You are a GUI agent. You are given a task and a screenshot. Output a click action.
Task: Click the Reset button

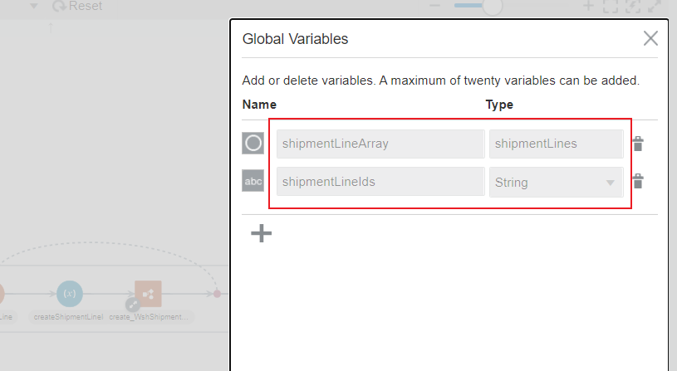pos(77,6)
